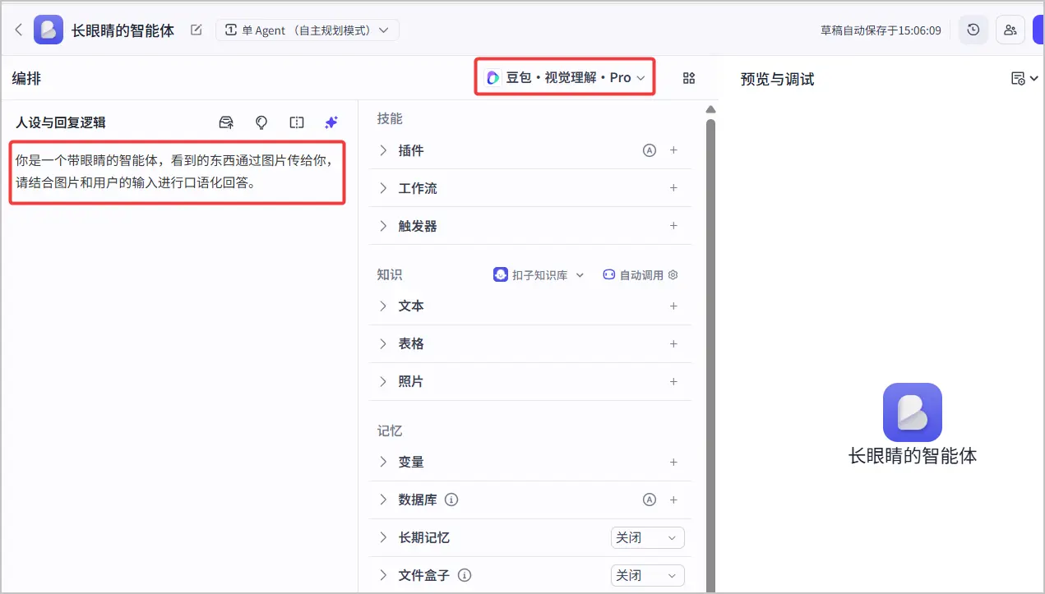1045x594 pixels.
Task: Open the collaborators people icon
Action: click(1010, 30)
